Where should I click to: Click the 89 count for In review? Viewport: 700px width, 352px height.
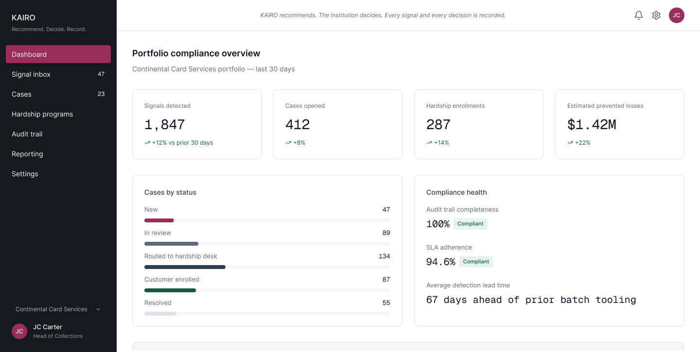pyautogui.click(x=386, y=233)
